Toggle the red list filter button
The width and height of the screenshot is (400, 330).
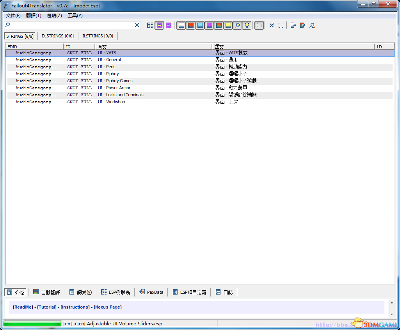[190, 25]
